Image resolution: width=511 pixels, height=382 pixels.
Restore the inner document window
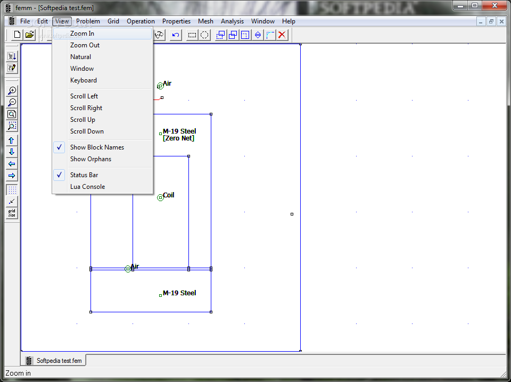(491, 21)
